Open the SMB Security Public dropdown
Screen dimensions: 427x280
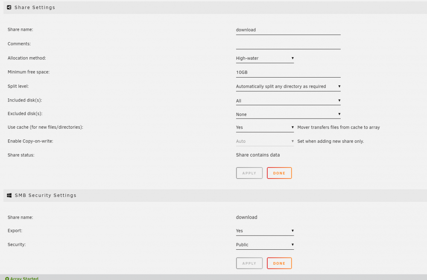click(265, 244)
